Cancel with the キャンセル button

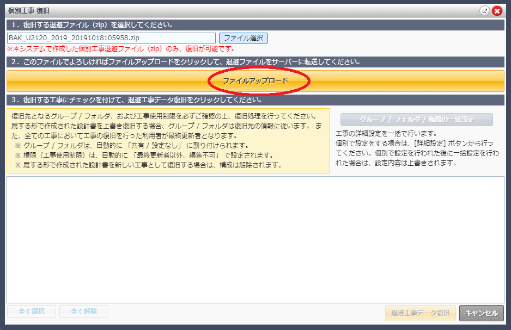click(x=482, y=313)
